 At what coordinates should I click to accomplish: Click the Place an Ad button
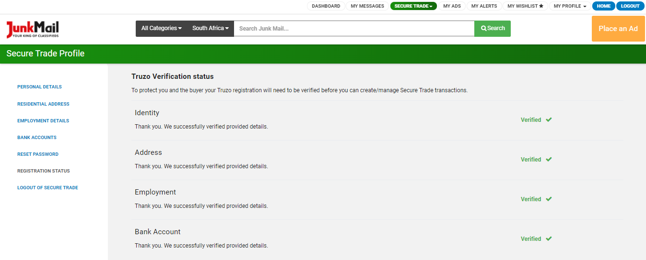tap(618, 29)
